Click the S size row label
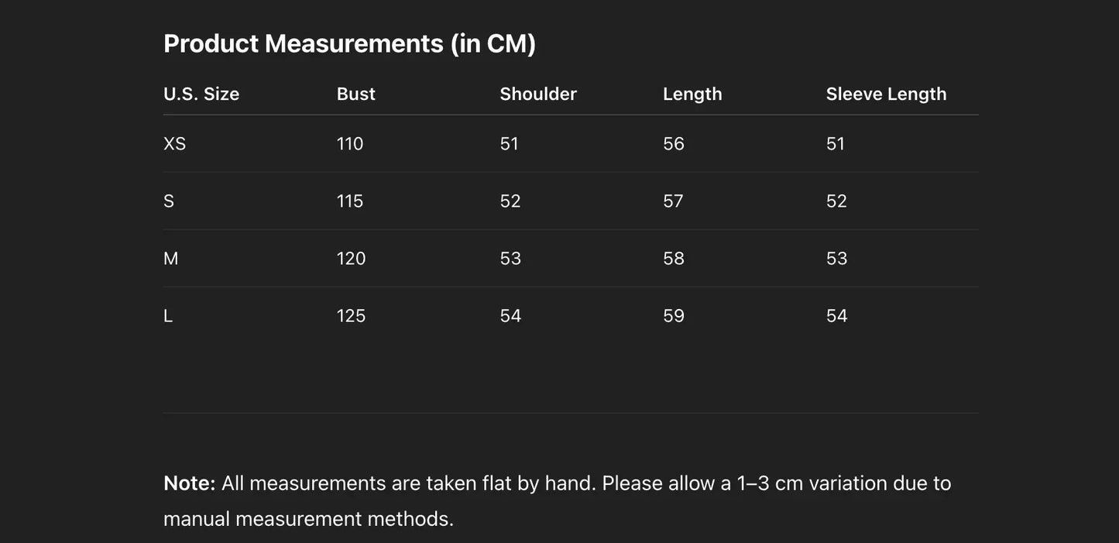 point(169,201)
